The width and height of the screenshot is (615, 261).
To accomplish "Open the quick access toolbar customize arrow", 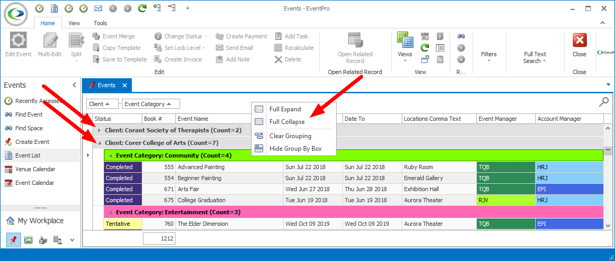I will pyautogui.click(x=187, y=8).
